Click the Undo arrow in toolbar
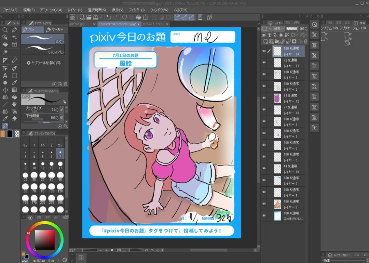 pos(108,17)
